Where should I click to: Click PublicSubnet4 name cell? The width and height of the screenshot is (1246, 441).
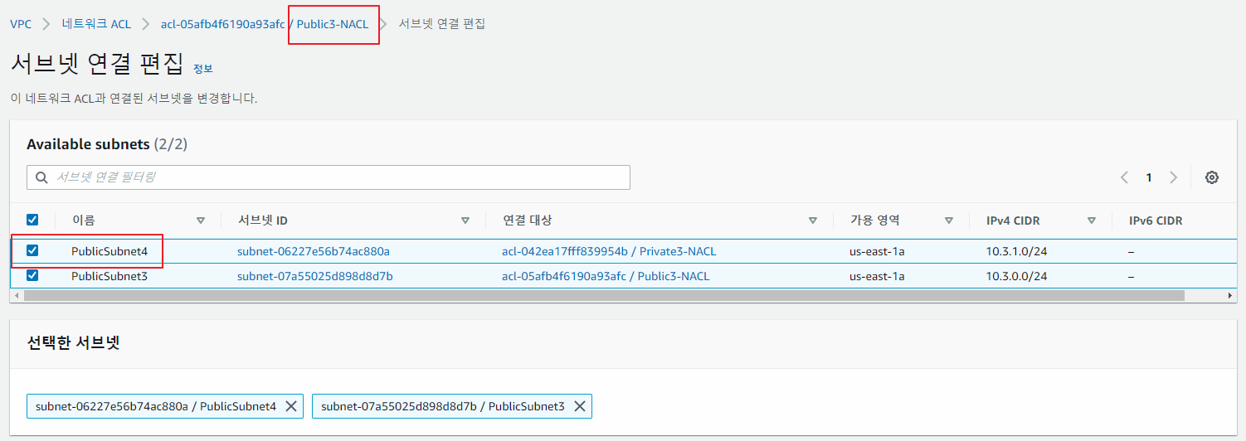[x=110, y=251]
